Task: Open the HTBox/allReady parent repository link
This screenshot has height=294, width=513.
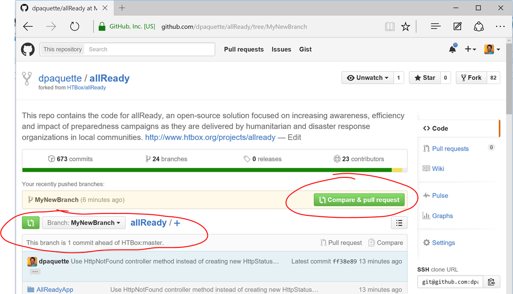Action: pos(86,88)
